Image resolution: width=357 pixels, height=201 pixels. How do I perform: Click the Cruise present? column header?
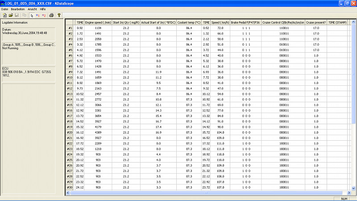[x=316, y=22]
